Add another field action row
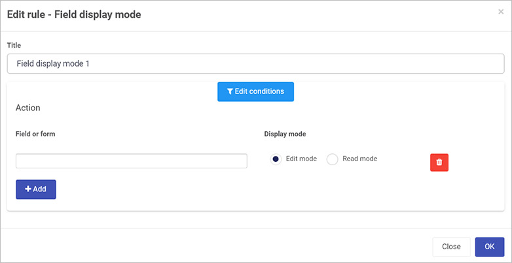The image size is (512, 263). (36, 189)
